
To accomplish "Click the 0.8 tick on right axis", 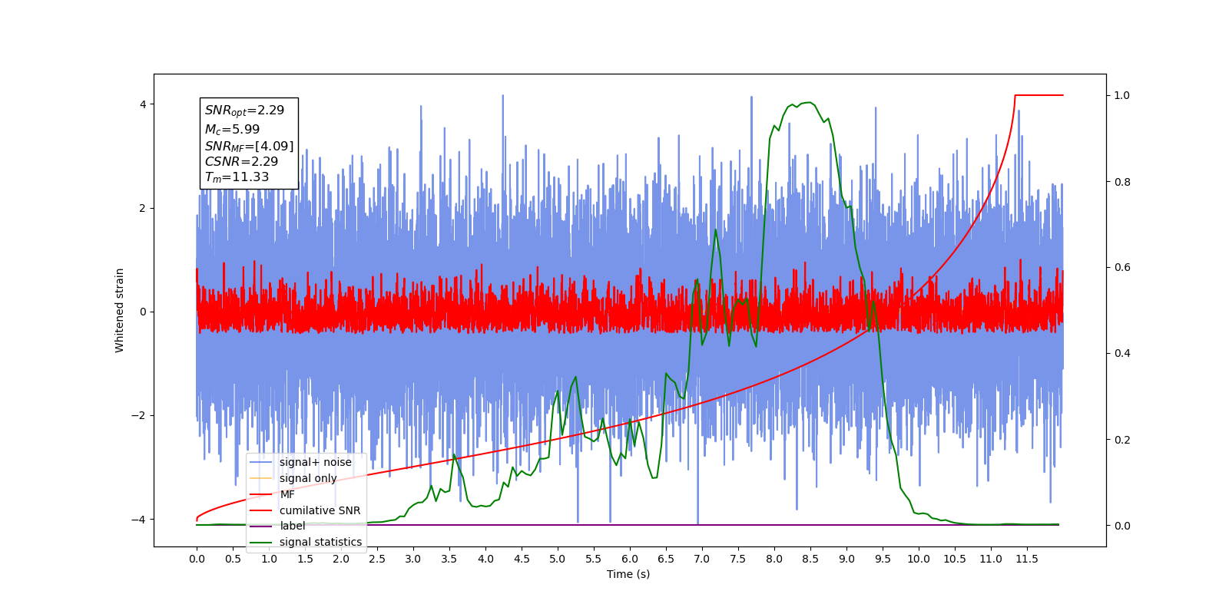I will tap(1122, 182).
